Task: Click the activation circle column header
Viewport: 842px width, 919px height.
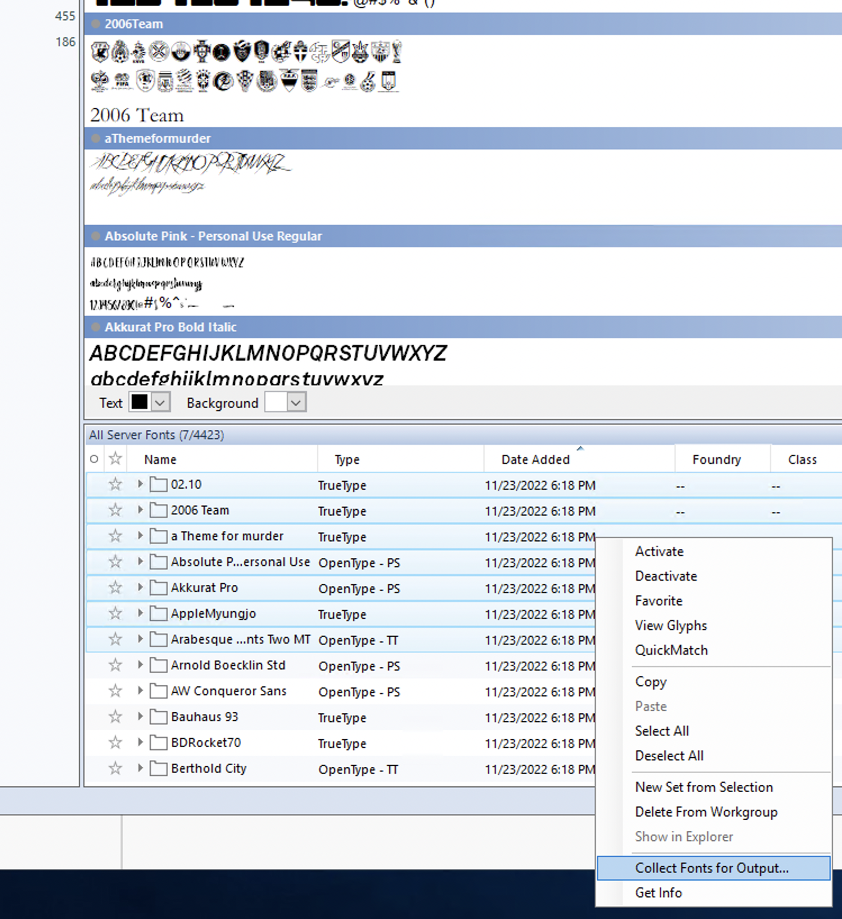Action: coord(94,459)
